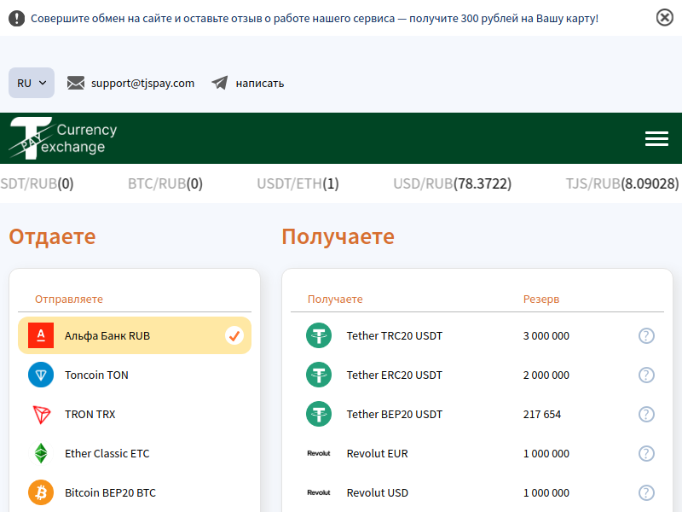Click the Telegram paper plane icon

(220, 83)
